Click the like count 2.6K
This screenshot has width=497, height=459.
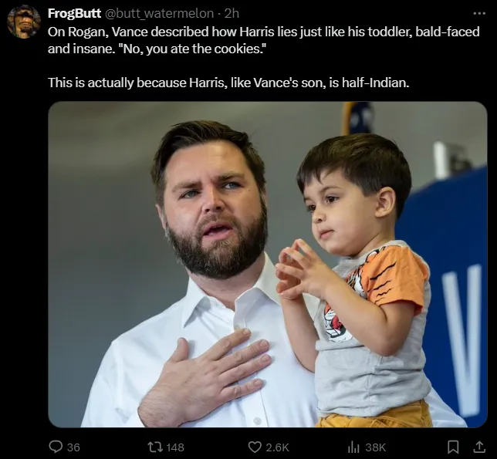pos(278,447)
